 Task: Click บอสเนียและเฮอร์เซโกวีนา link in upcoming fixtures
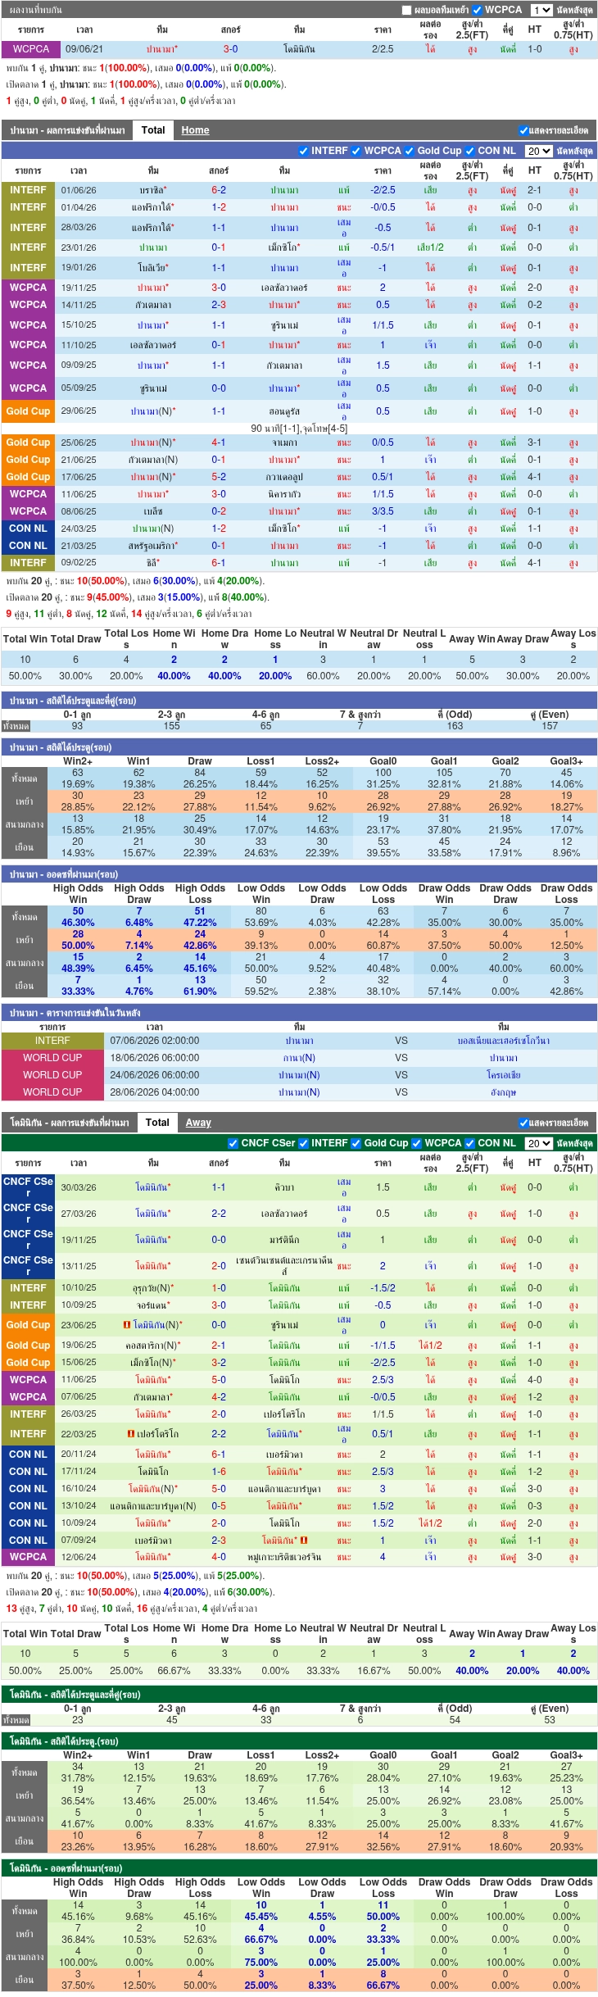point(504,1041)
